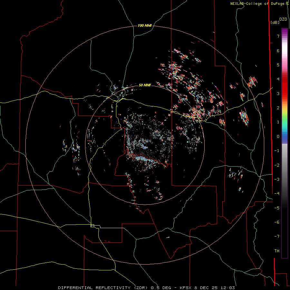Click the 1 value on the color scale
The width and height of the screenshot is (290, 290).
(278, 122)
